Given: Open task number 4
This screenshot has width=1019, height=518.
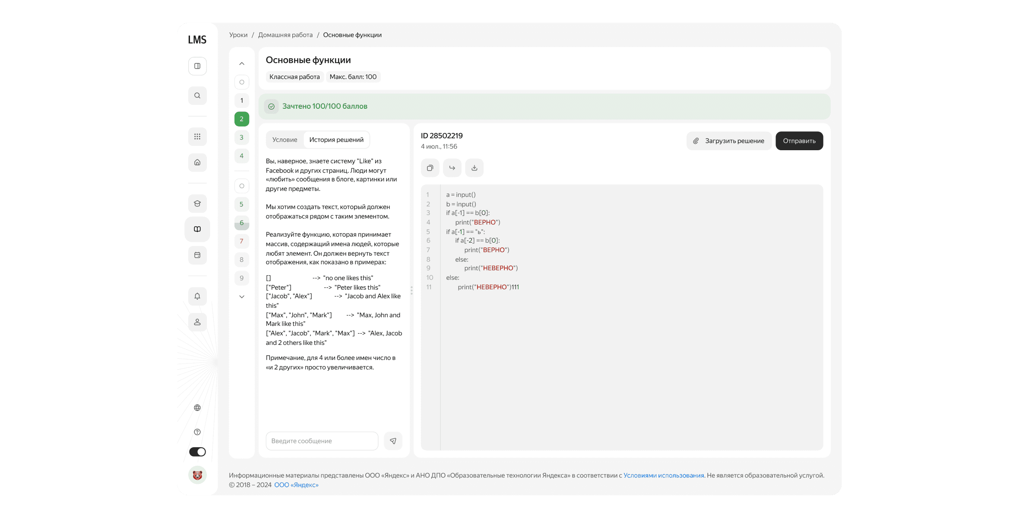Looking at the screenshot, I should [242, 156].
